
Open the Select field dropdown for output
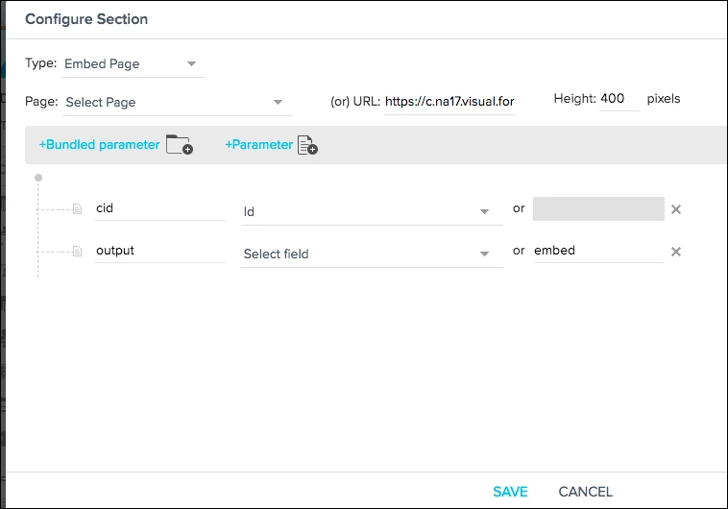pyautogui.click(x=372, y=254)
